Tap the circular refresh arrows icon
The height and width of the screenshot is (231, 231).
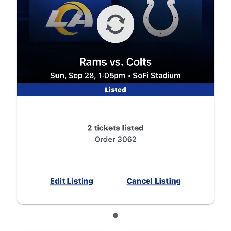pyautogui.click(x=116, y=24)
